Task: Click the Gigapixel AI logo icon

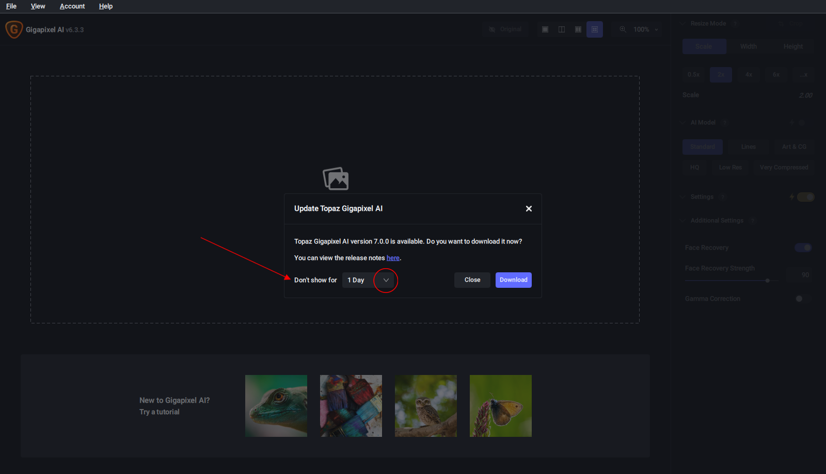Action: 14,29
